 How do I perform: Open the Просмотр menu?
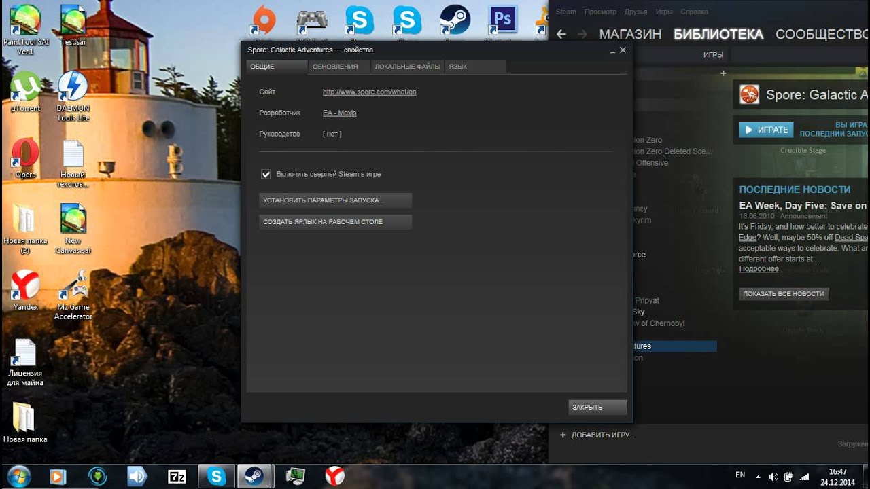coord(600,12)
